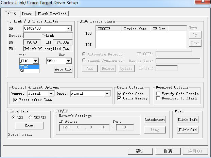Click the Auto Clk button
Screen dimensions: 211x158
point(63,69)
